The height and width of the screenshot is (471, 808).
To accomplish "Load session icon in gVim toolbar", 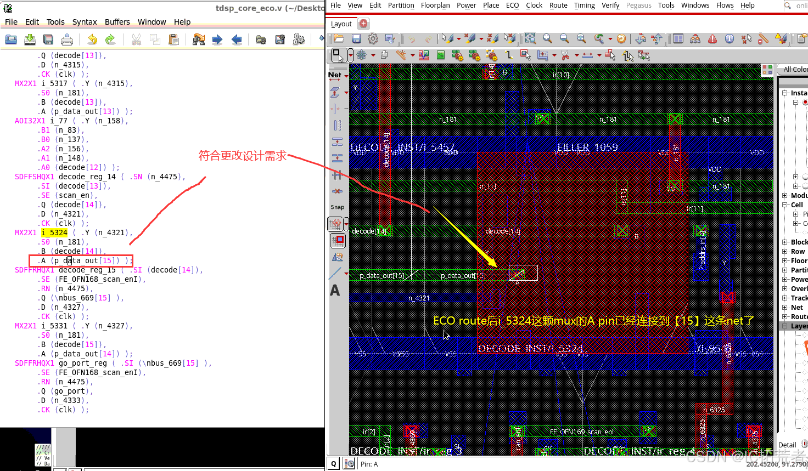I will (261, 39).
